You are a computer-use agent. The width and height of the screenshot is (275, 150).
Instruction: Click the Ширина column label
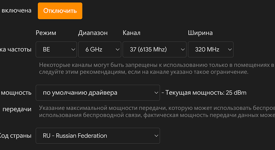click(x=200, y=33)
